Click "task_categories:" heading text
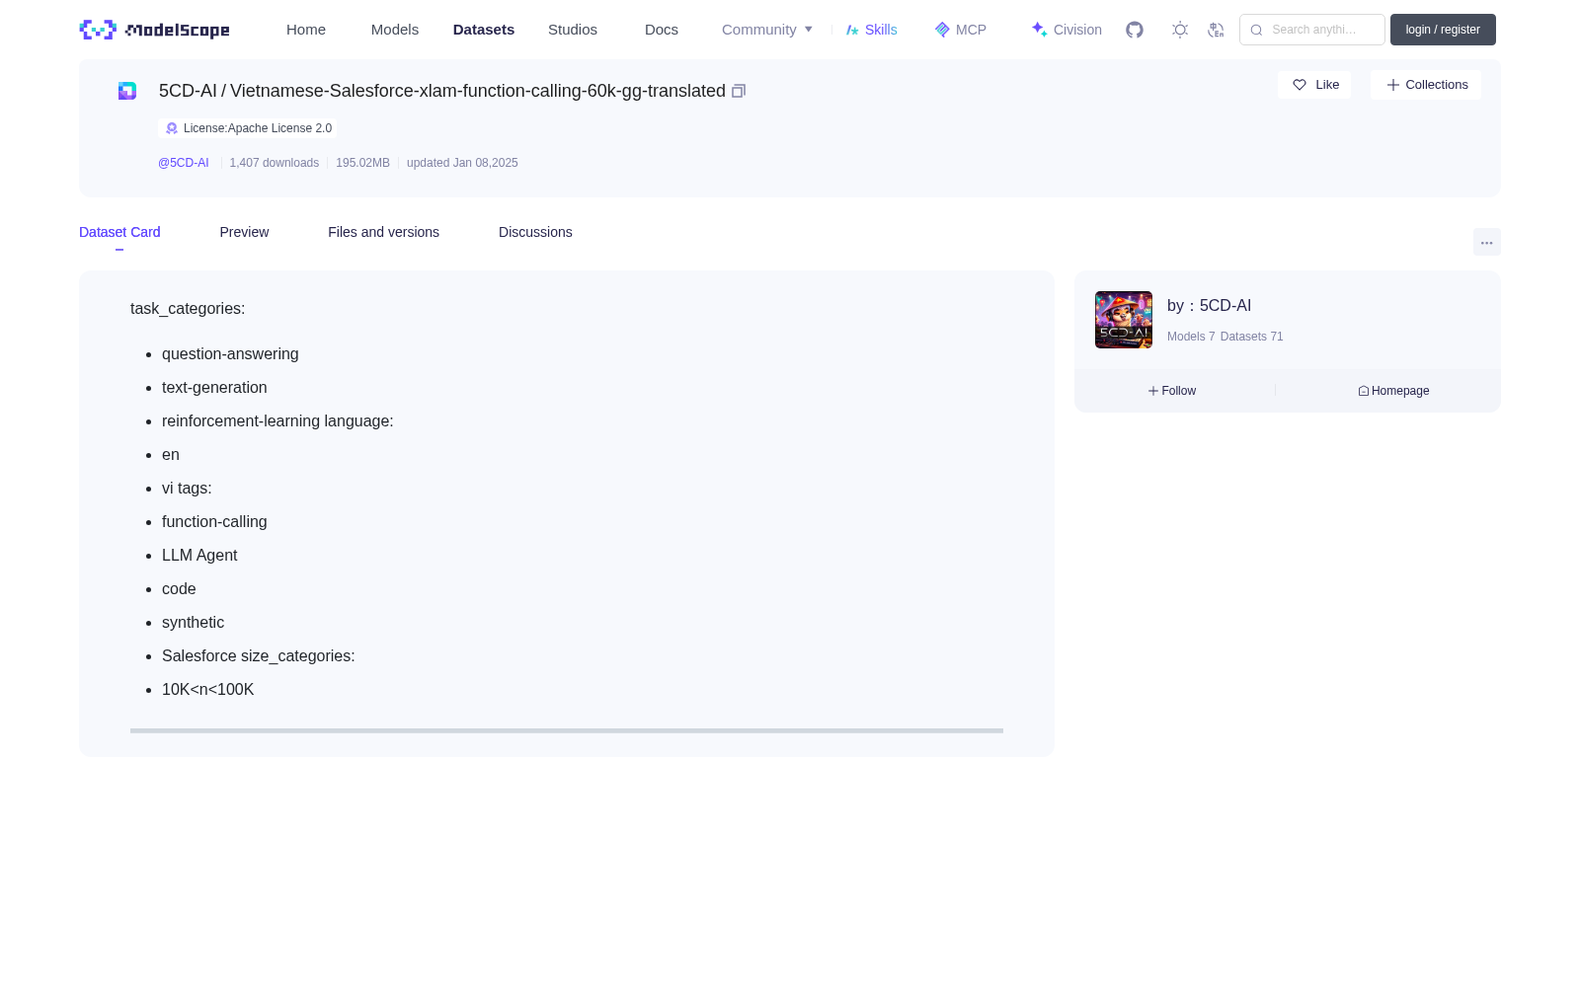 point(188,309)
